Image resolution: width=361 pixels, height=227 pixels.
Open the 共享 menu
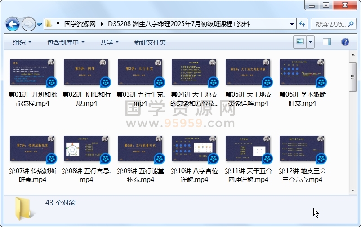pyautogui.click(x=109, y=42)
